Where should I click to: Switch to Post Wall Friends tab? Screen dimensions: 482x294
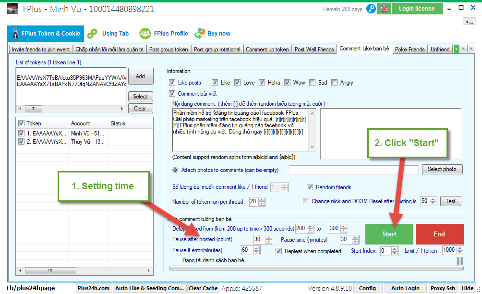[x=314, y=49]
